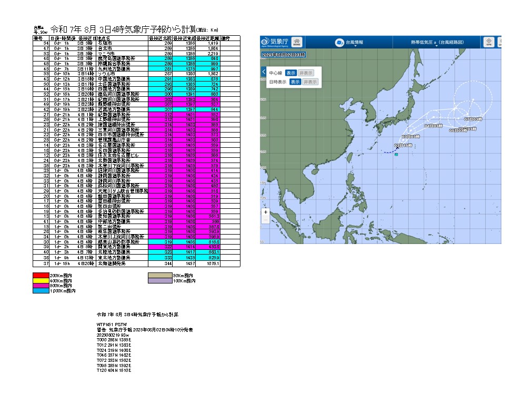Image resolution: width=532 pixels, height=395 pixels.
Task: Click the T048 forecast position line
Action: (114, 355)
